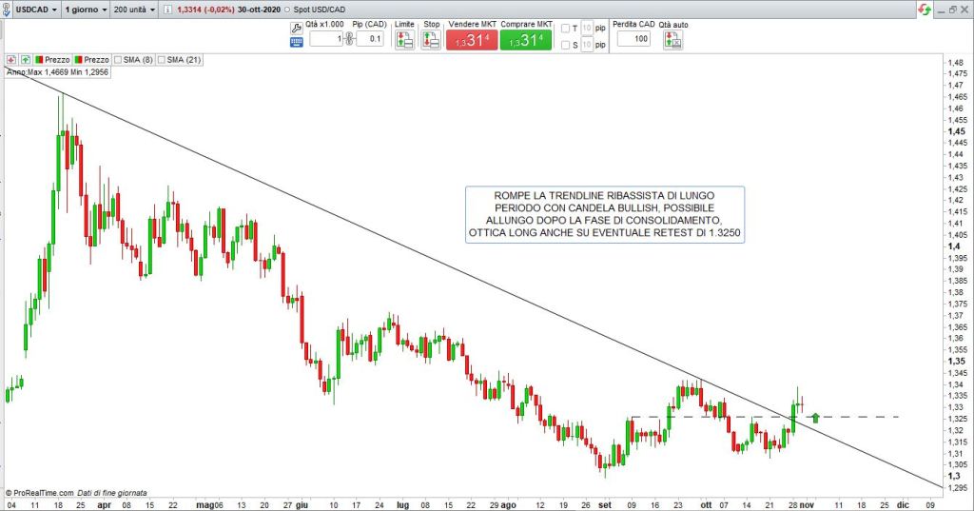Click the S pip value field
Viewport: 974px width, 511px height.
pyautogui.click(x=587, y=45)
